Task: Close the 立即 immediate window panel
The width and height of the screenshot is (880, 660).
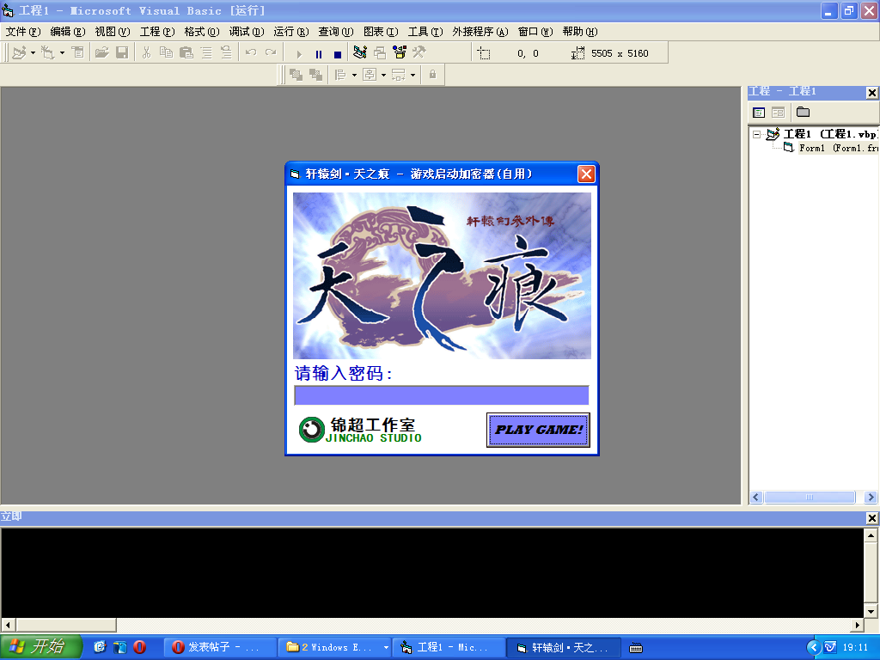Action: click(871, 517)
